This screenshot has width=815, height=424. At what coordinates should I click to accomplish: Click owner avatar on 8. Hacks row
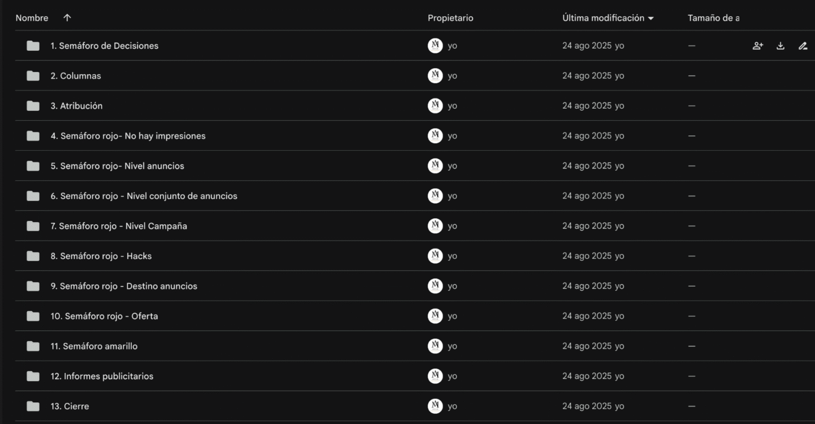click(x=435, y=256)
